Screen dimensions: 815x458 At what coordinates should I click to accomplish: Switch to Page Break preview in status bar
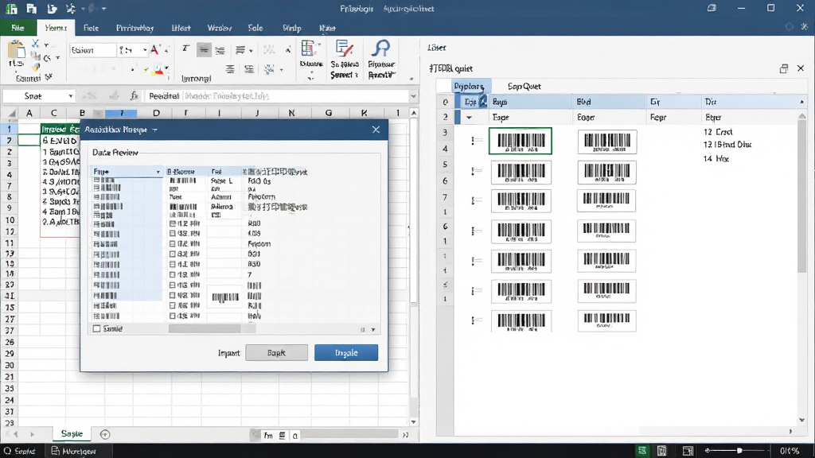(688, 451)
